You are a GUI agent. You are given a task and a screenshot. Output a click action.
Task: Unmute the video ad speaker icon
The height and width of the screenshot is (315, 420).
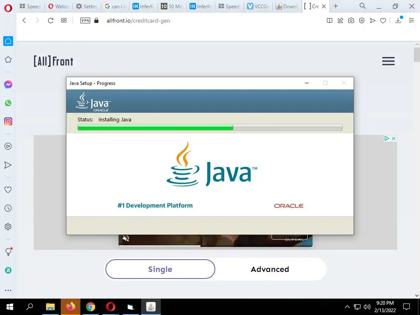coord(126,238)
